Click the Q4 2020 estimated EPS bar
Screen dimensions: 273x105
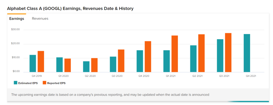click(140, 61)
